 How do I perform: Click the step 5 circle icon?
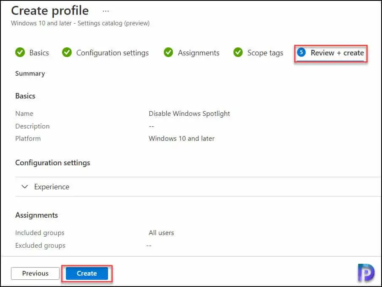click(301, 52)
